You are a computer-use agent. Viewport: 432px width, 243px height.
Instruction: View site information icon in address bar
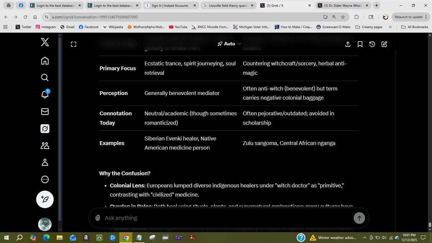[46, 17]
